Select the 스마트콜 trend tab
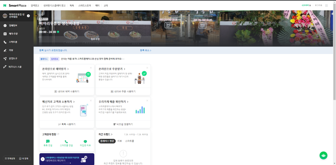 130,141
